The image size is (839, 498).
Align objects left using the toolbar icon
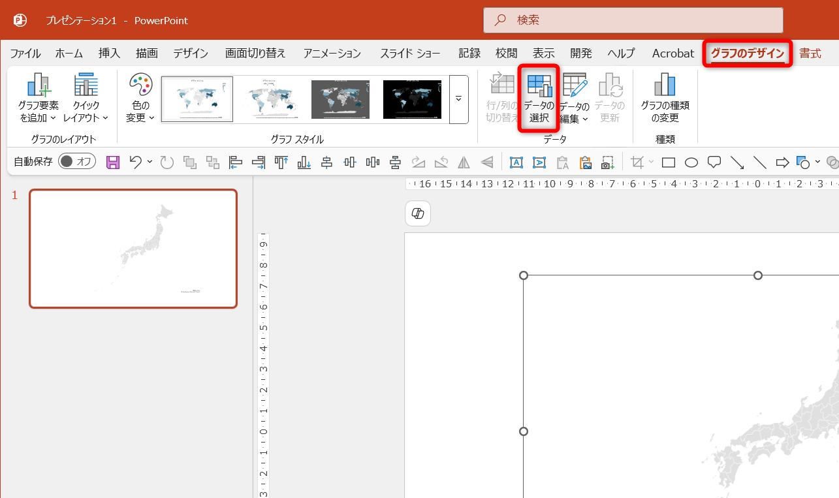coord(236,163)
